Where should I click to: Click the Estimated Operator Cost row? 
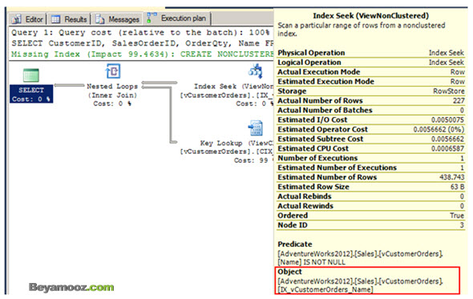(370, 129)
